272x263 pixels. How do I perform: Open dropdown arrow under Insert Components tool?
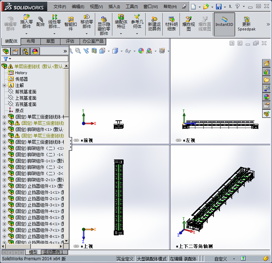point(26,34)
